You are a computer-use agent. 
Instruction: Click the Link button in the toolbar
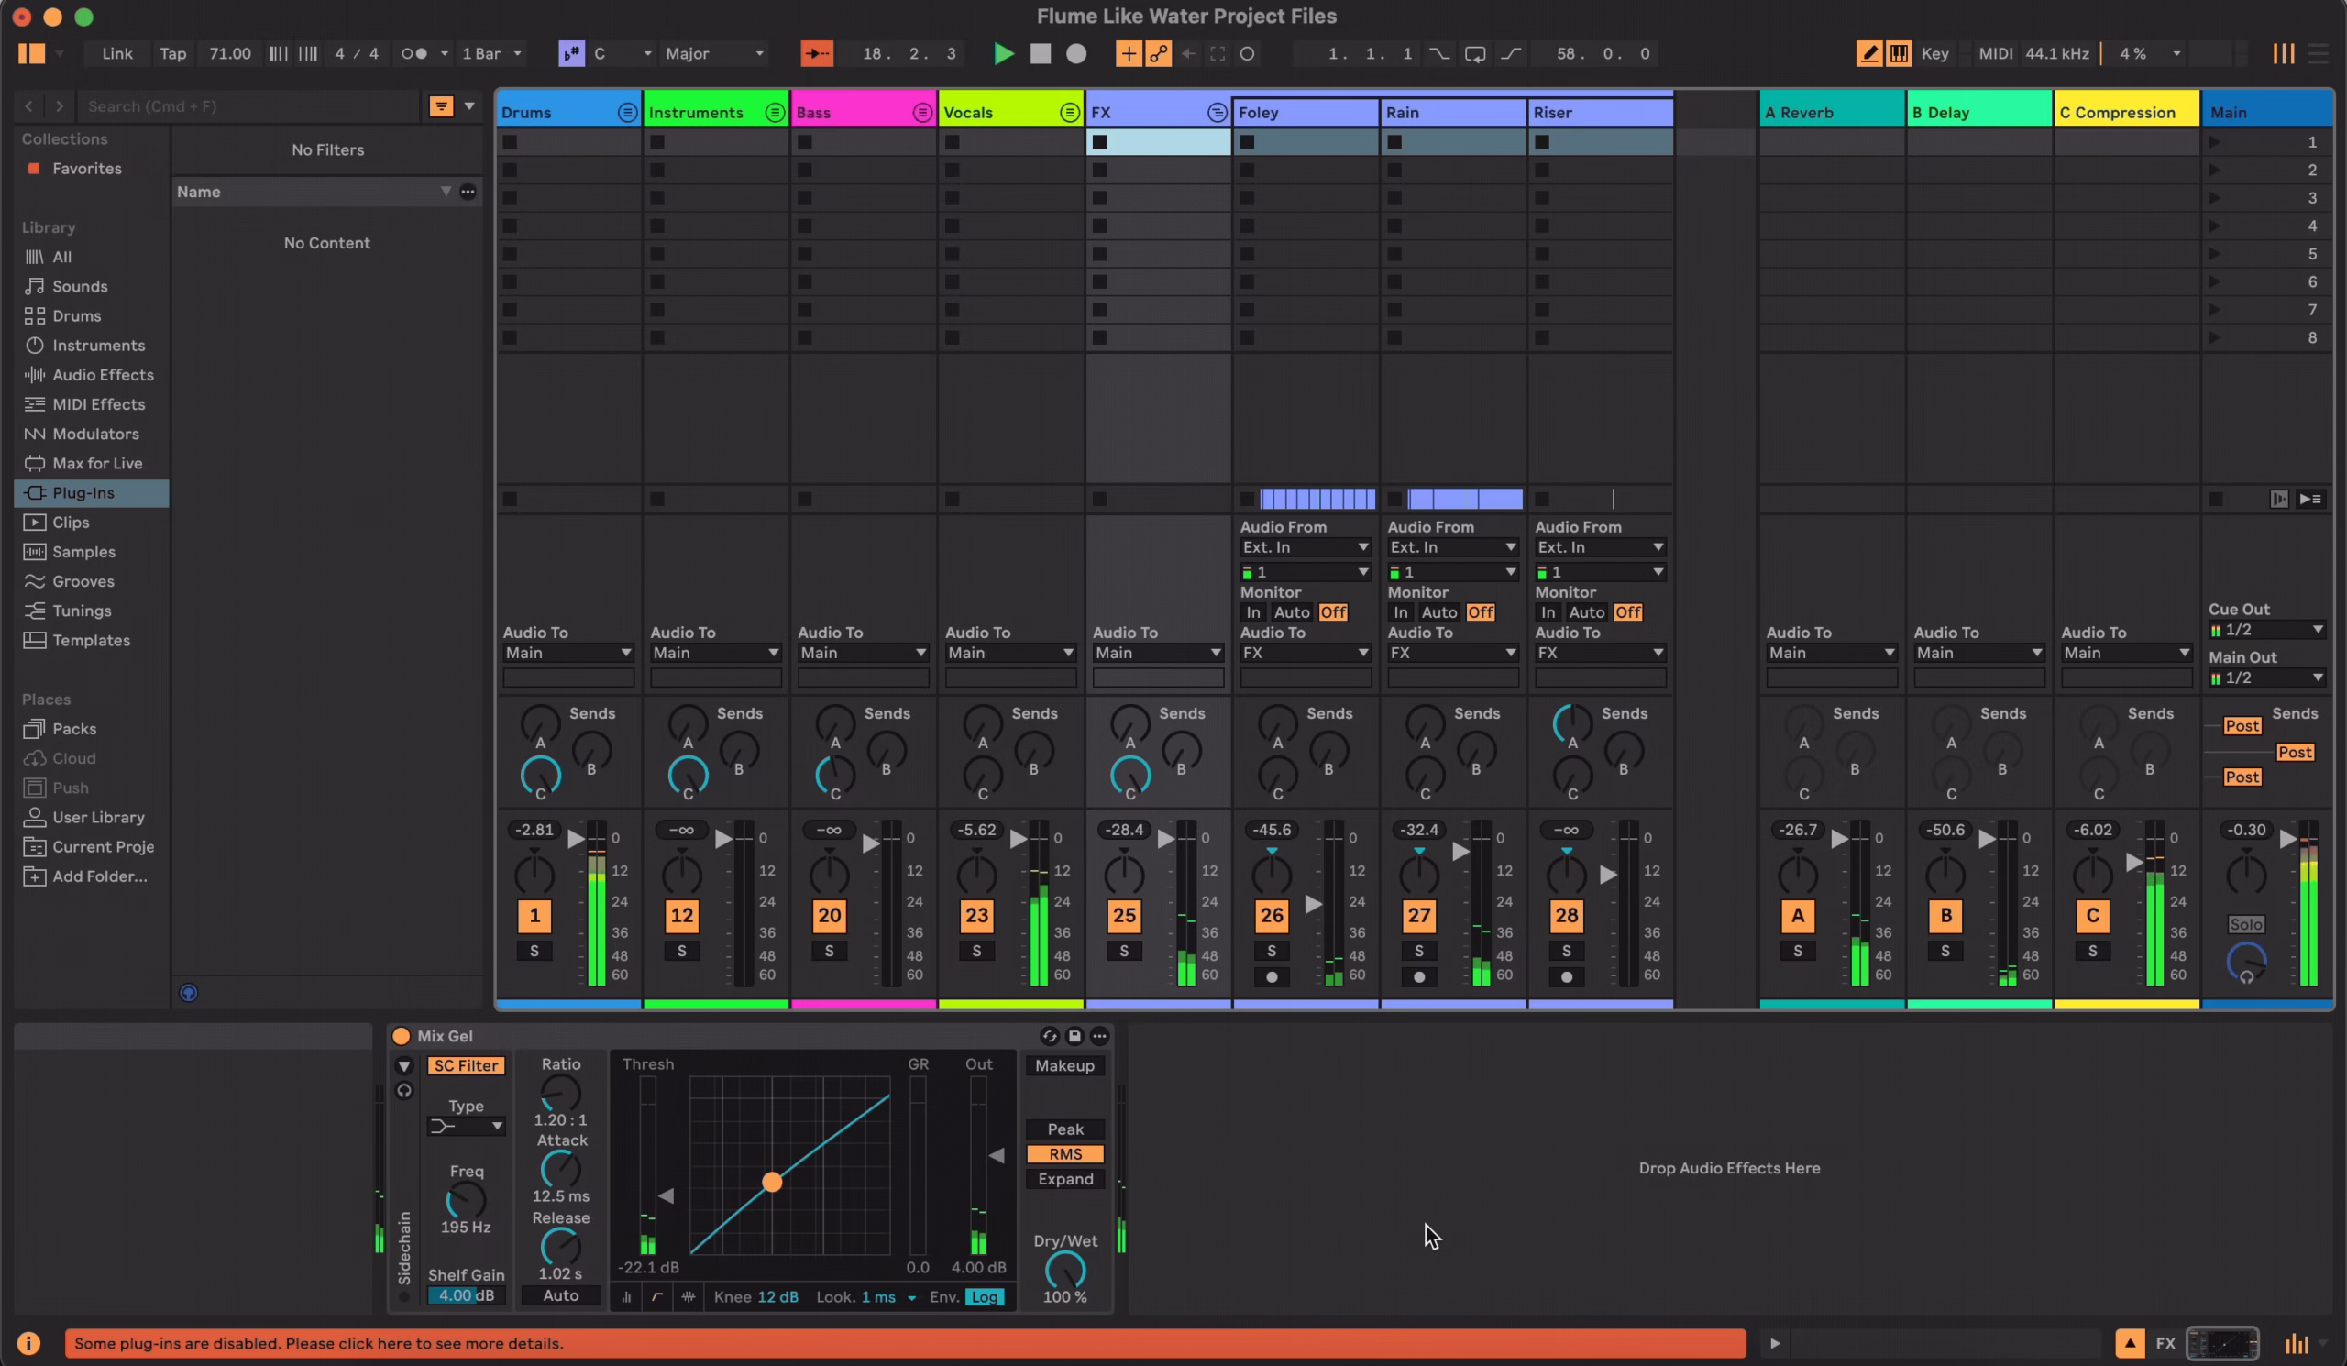point(116,53)
